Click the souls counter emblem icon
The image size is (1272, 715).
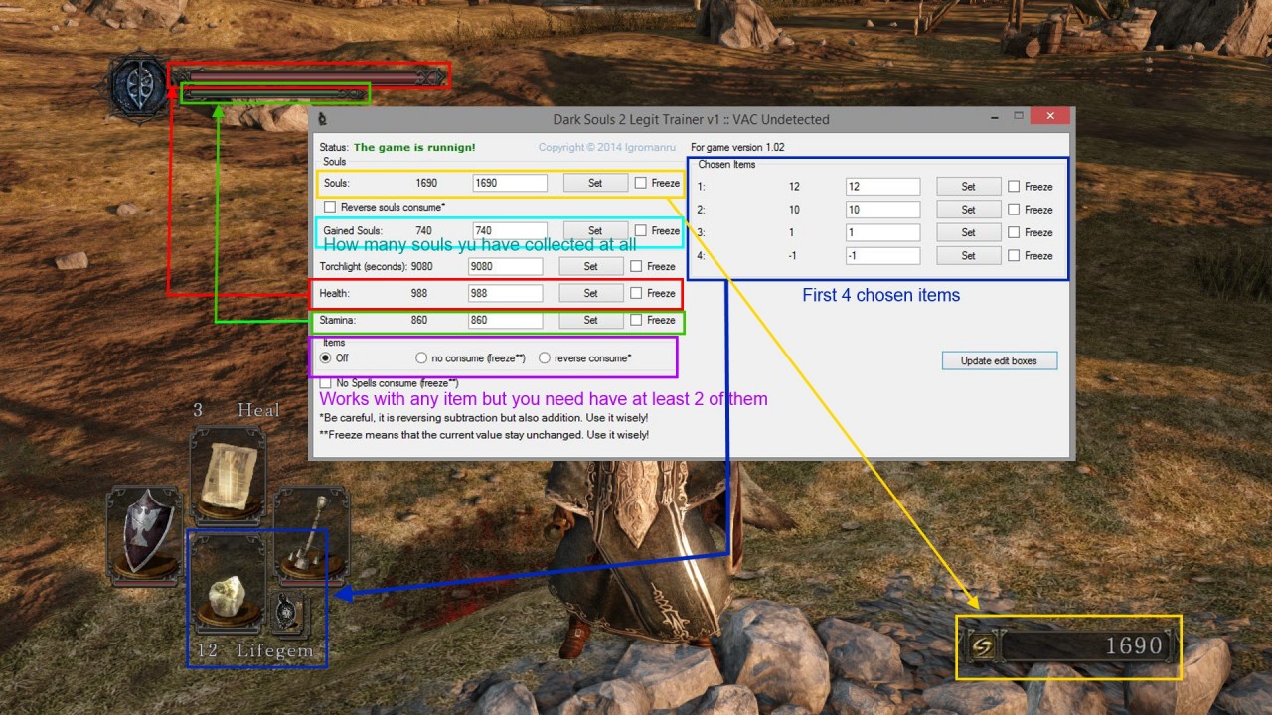tap(982, 646)
